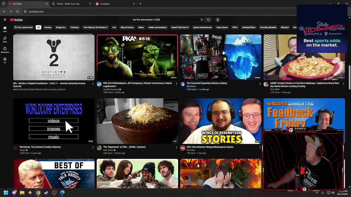Viewport: 351px width, 197px height.
Task: Clear the YouTube search text
Action: (x=202, y=20)
